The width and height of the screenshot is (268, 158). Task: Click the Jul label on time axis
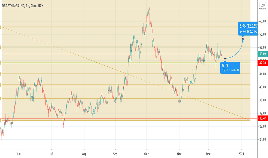[51, 154]
